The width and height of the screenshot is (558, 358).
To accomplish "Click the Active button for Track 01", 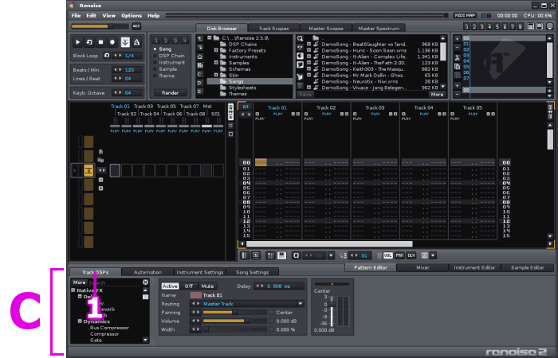I will 170,286.
